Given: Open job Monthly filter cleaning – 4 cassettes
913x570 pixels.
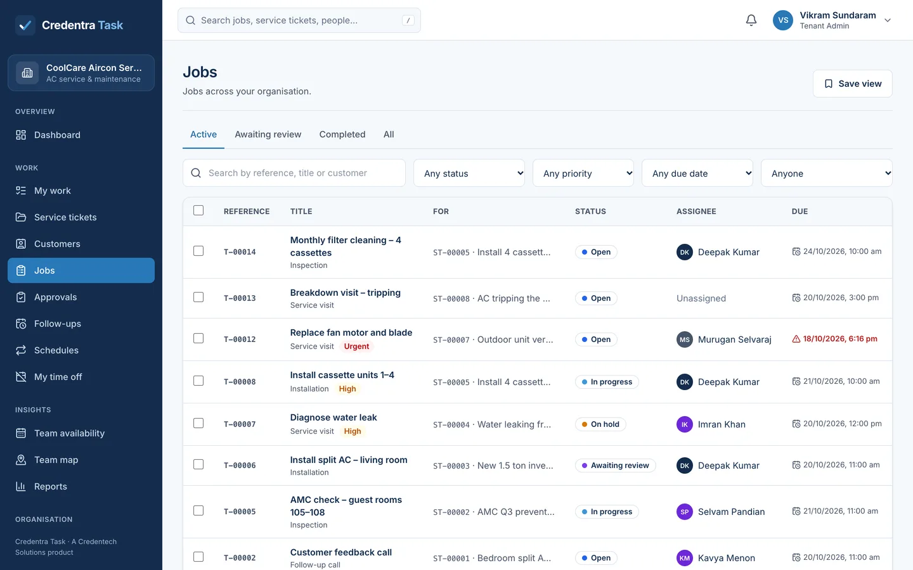Looking at the screenshot, I should [346, 246].
